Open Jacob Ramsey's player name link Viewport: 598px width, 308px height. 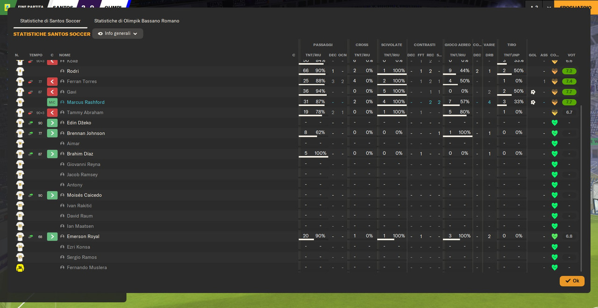click(x=82, y=175)
